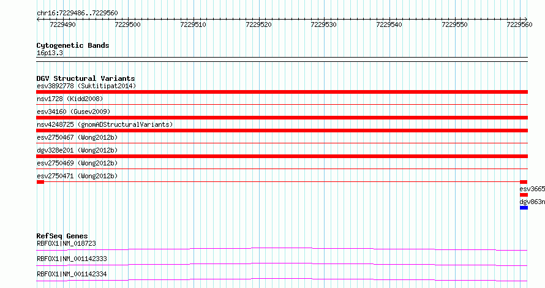Open nsv4248725 (gnomADStructuralVariants) label
Image resolution: width=545 pixels, height=288 pixels.
coord(105,124)
